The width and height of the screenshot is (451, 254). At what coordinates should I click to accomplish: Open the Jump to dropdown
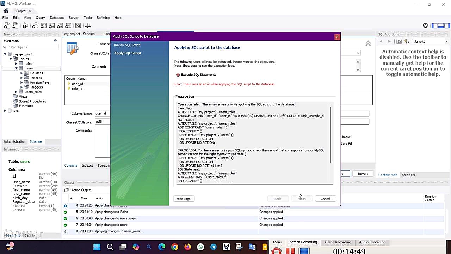[x=431, y=41]
